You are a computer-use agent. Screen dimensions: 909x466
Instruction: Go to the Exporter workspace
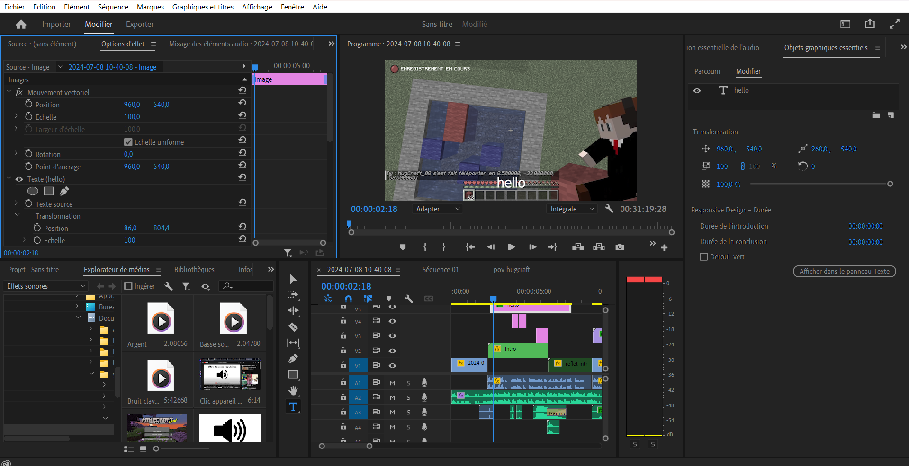tap(140, 25)
